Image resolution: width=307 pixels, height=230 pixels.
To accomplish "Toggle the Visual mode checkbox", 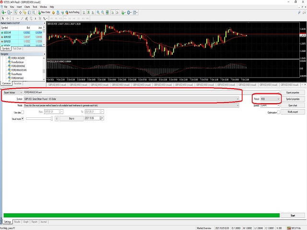I will [23, 118].
